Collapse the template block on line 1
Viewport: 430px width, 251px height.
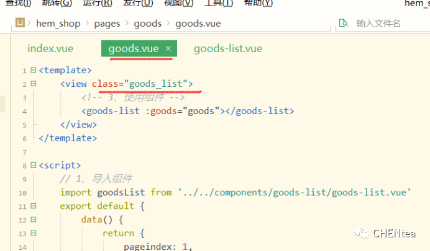point(34,70)
